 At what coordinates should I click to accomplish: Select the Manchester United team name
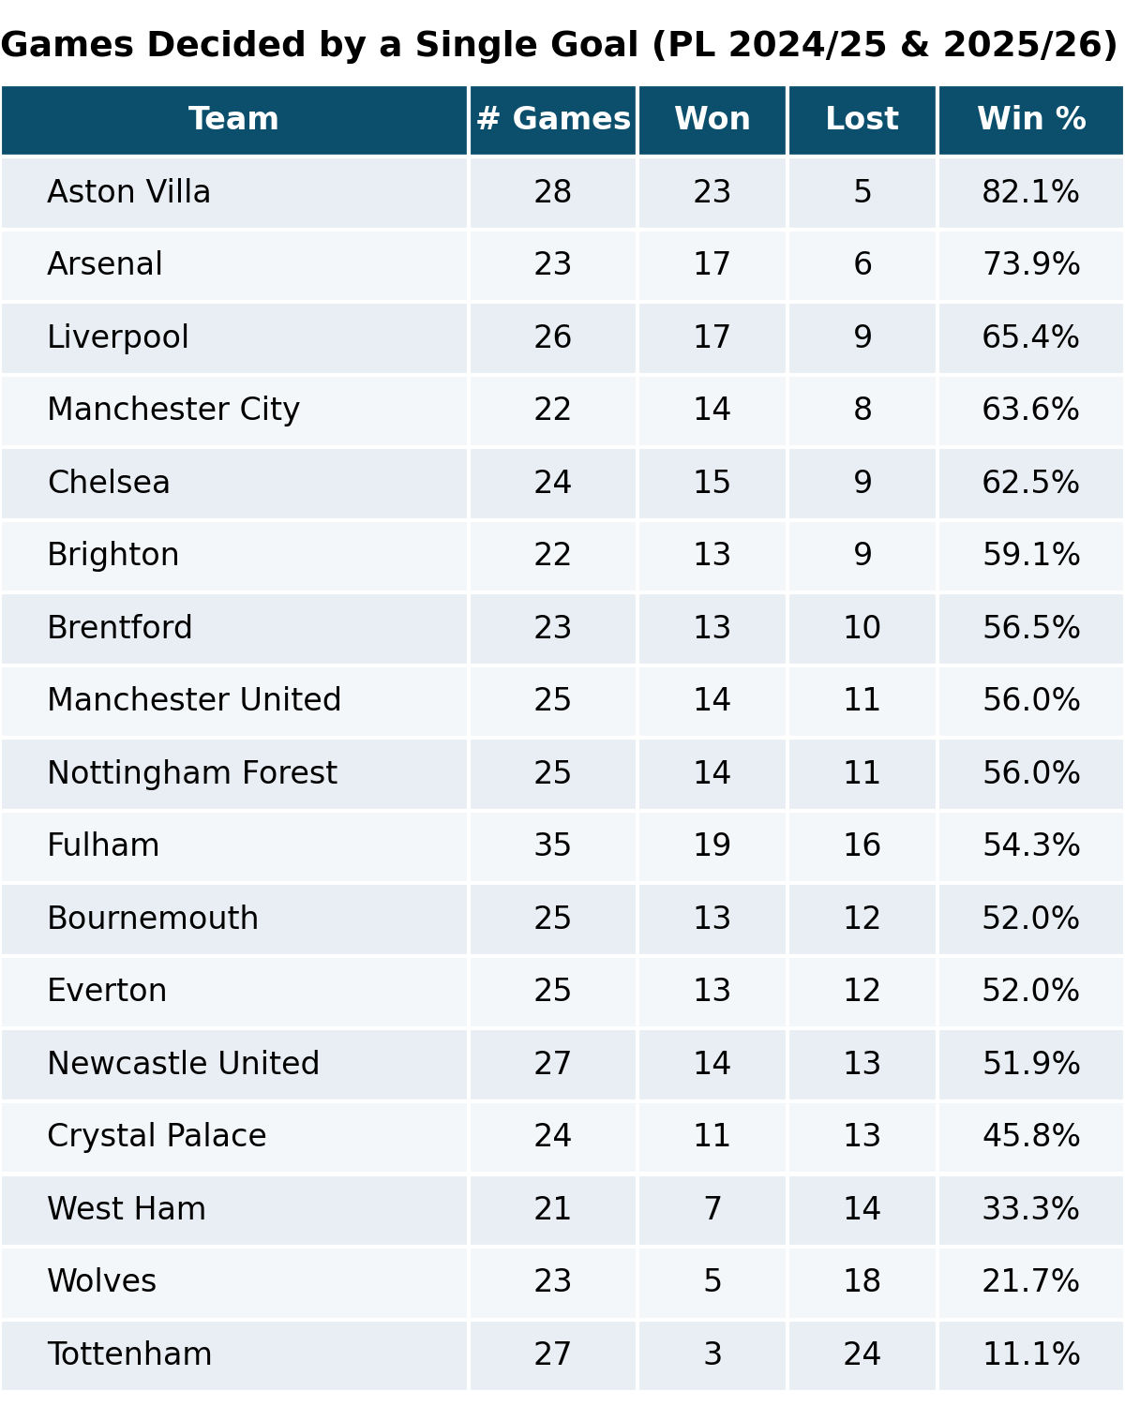coord(194,701)
